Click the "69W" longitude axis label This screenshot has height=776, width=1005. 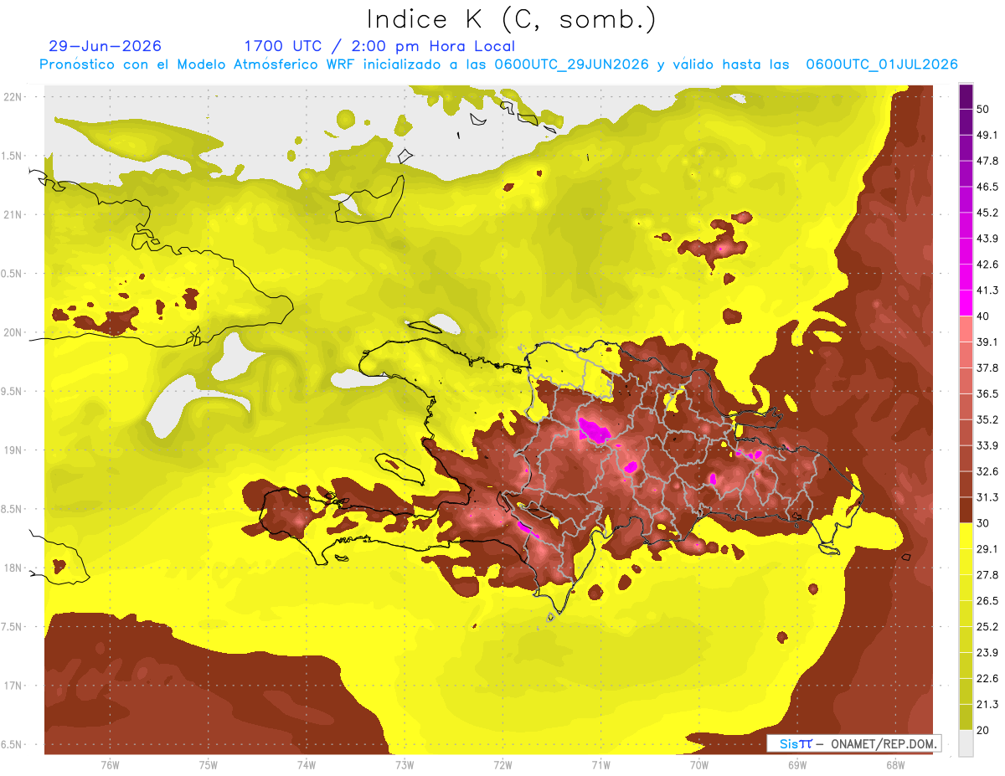point(797,764)
